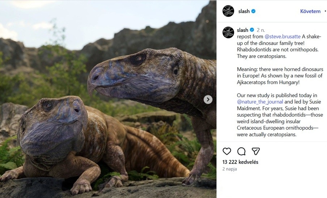
Task: Click slash avatar beside the caption
Action: pos(228,33)
